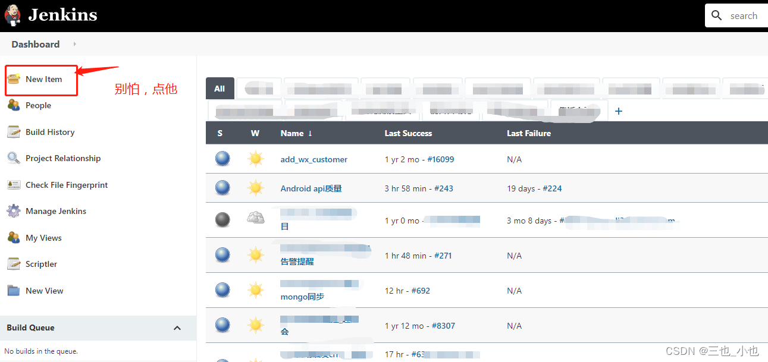
Task: Click sunny weather icon for add_wx_customer
Action: (x=256, y=159)
